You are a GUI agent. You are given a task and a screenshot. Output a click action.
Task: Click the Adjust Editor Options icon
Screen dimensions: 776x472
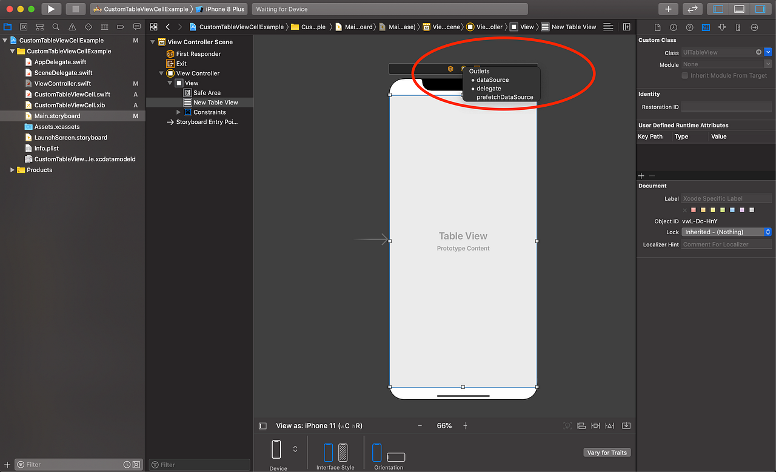tap(608, 27)
